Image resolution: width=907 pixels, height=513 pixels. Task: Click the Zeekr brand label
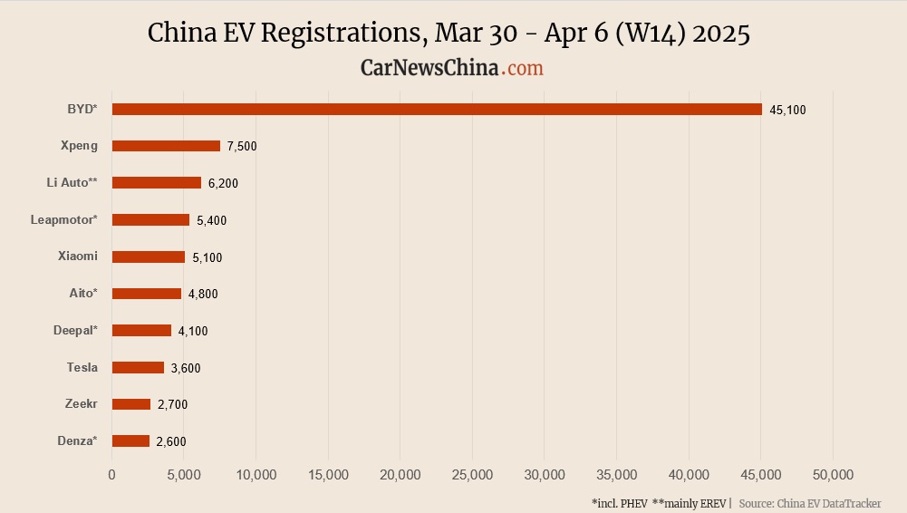pos(82,403)
